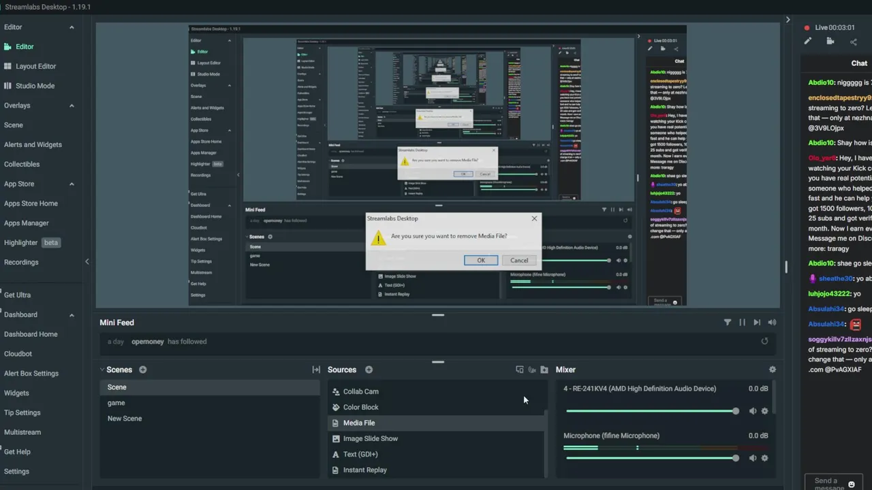The height and width of the screenshot is (490, 872).
Task: Filter the Mini Feed events
Action: 728,323
